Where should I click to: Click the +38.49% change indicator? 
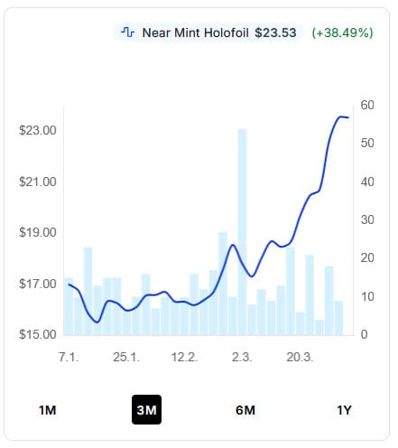tap(342, 33)
